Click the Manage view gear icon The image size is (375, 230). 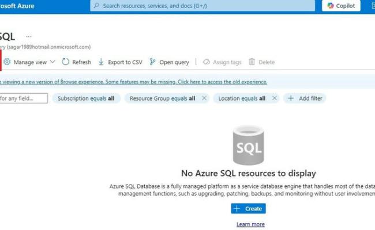(7, 62)
